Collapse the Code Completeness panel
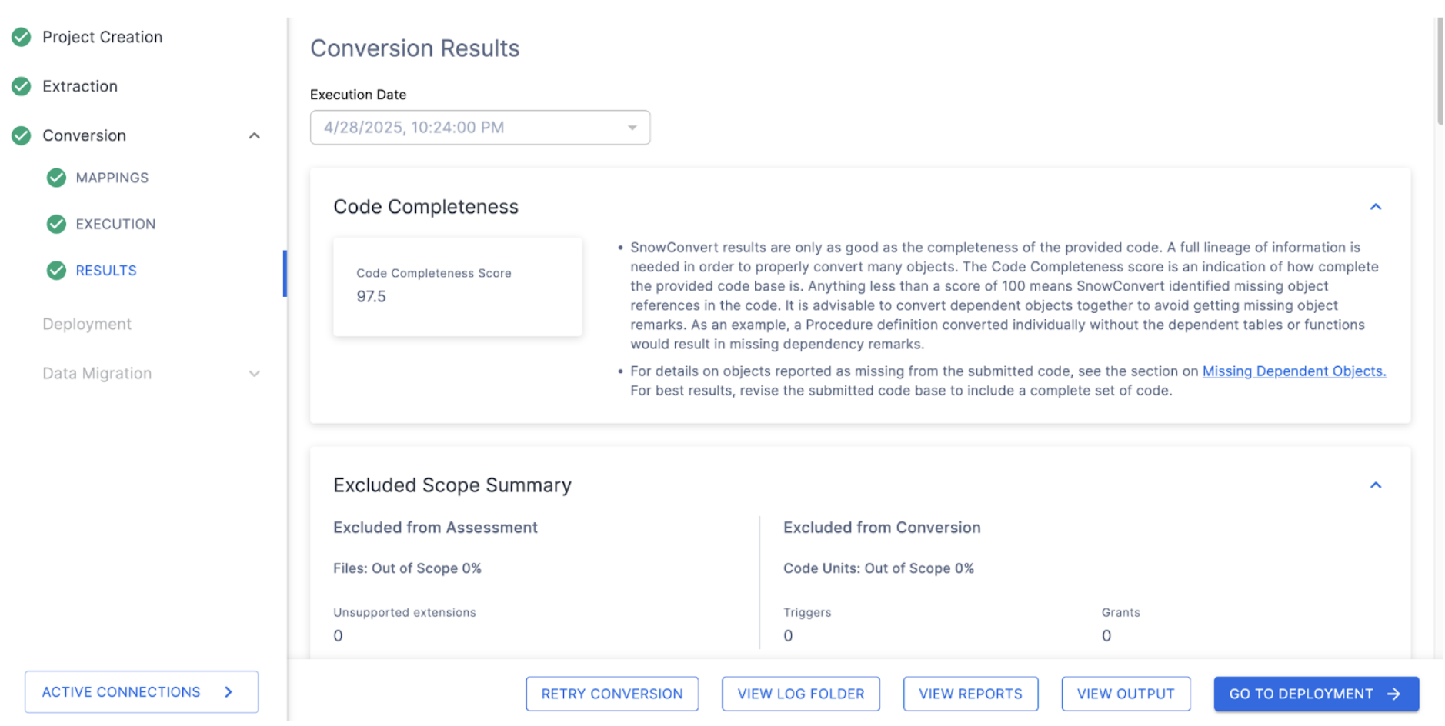 (x=1376, y=206)
